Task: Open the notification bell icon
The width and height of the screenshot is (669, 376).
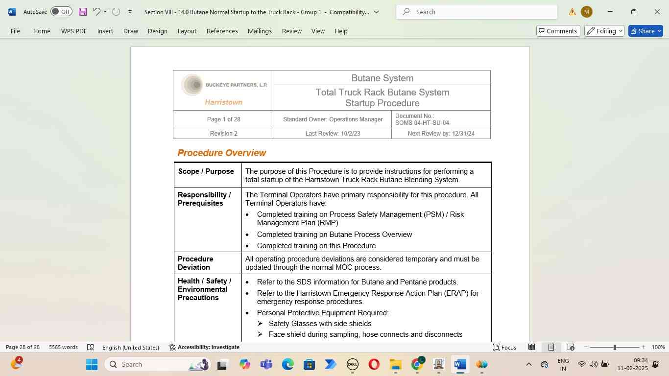Action: pyautogui.click(x=656, y=364)
